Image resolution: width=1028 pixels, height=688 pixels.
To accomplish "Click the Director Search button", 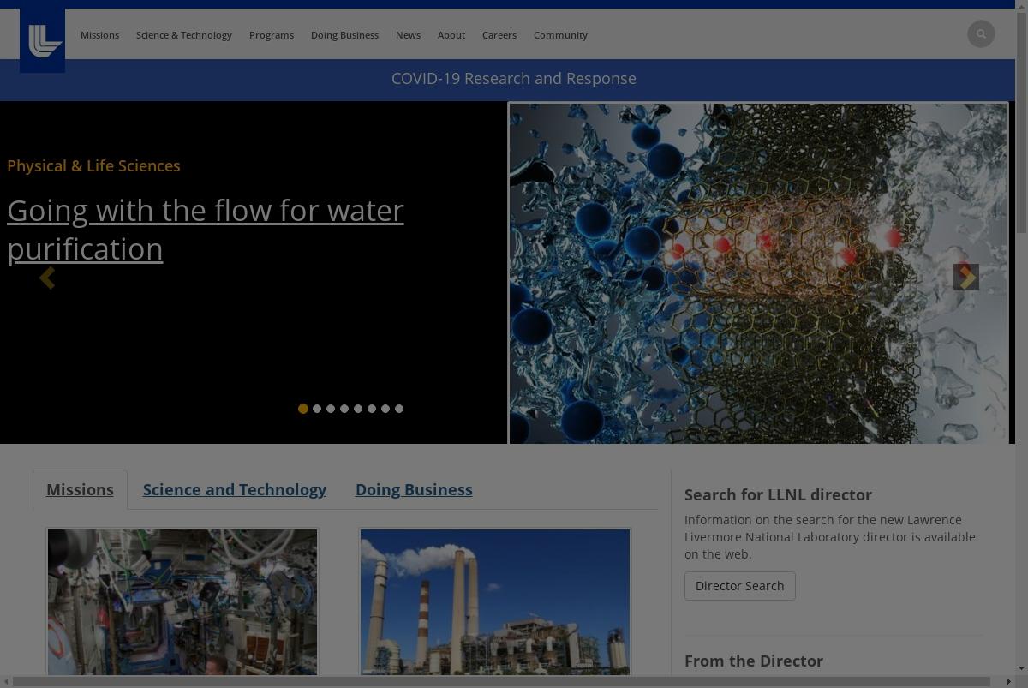I will pyautogui.click(x=740, y=586).
